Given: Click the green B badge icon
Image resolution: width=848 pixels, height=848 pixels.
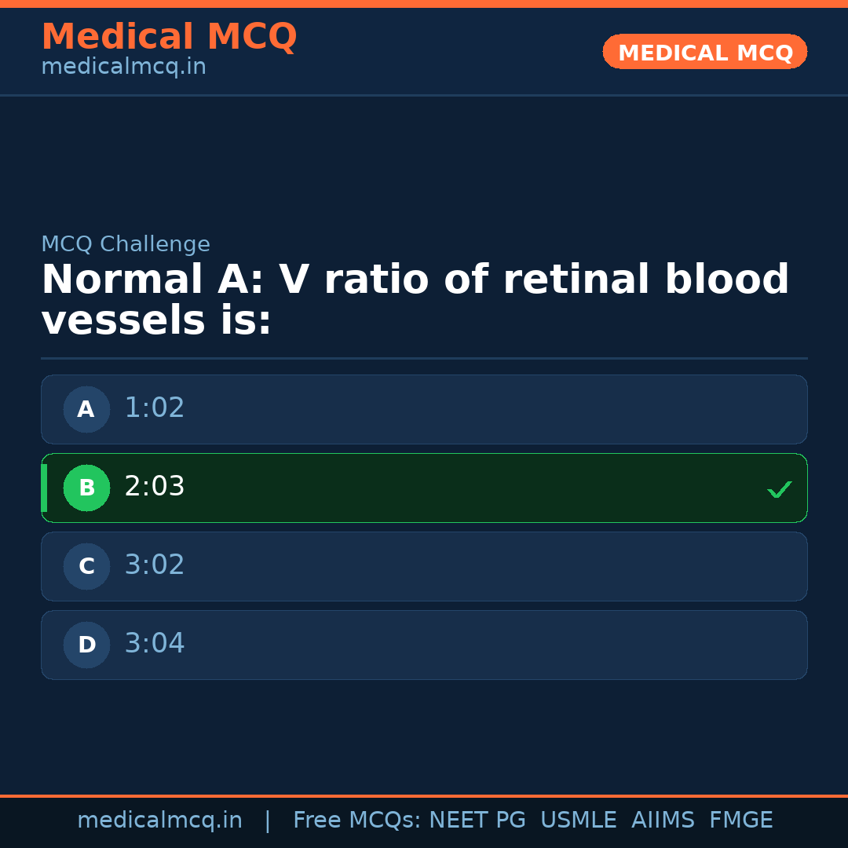Looking at the screenshot, I should (x=86, y=488).
